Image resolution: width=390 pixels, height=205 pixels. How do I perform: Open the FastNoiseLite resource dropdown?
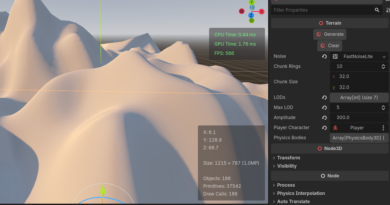[384, 56]
